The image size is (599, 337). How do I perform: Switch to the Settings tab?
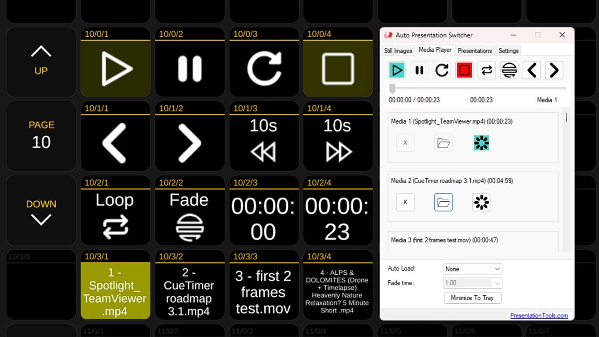coord(508,51)
